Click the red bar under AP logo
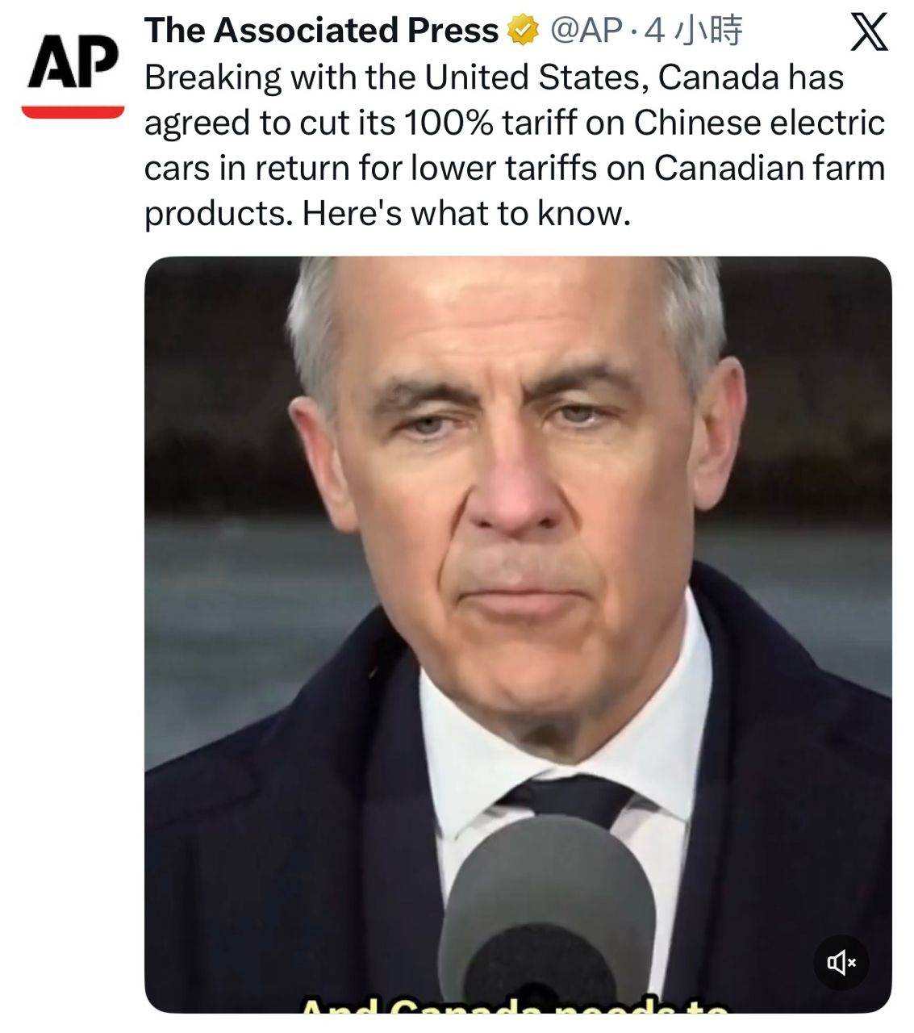 (x=73, y=111)
